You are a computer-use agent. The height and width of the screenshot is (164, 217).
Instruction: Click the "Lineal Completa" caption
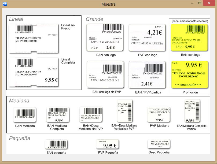coord(68,61)
